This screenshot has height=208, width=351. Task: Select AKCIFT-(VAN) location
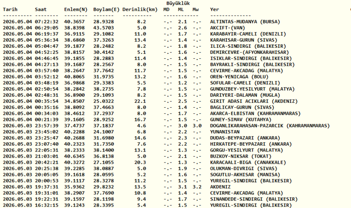pos(227,28)
